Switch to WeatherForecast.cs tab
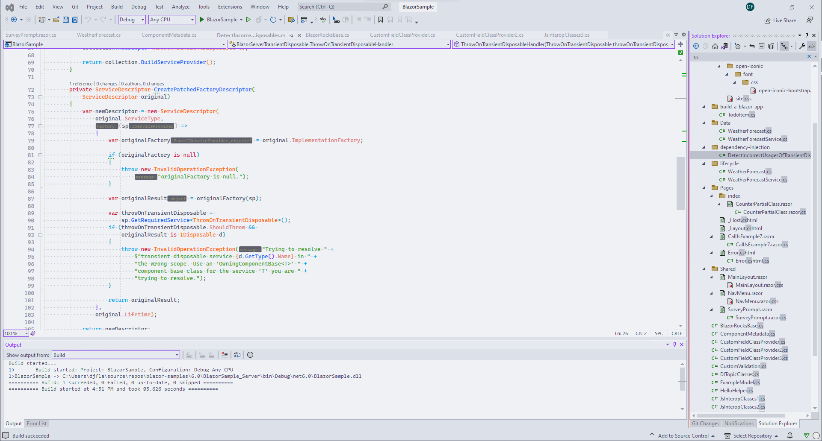Viewport: 822px width, 441px height. pos(99,35)
